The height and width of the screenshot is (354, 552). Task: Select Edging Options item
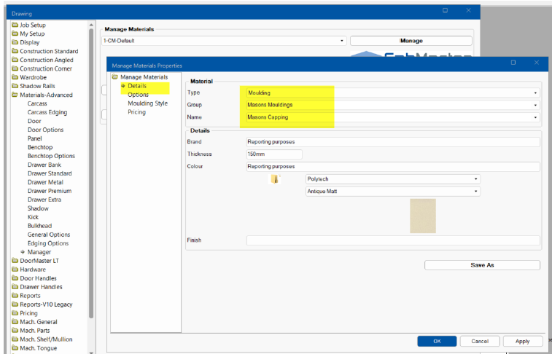[x=48, y=243]
